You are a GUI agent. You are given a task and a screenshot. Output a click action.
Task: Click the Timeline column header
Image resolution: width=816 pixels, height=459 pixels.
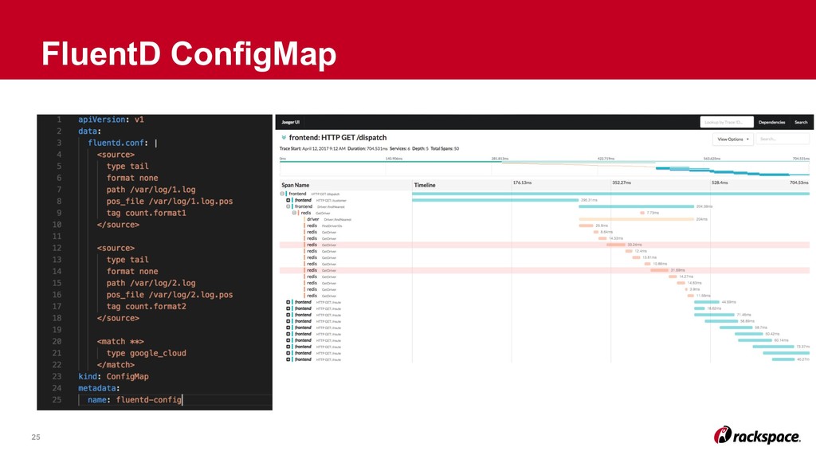coord(425,185)
